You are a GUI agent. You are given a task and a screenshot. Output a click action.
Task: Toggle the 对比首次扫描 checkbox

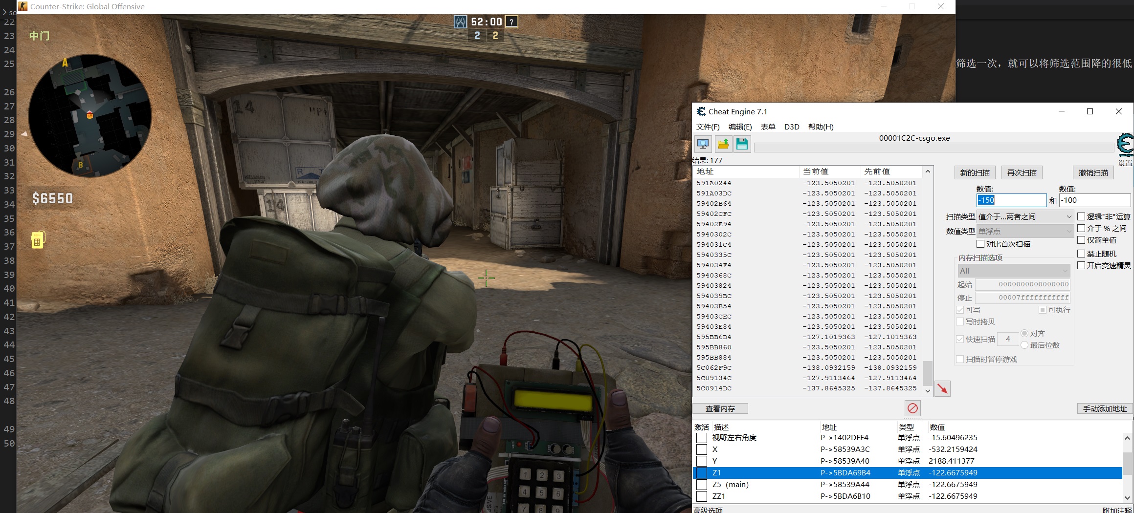[x=980, y=244]
